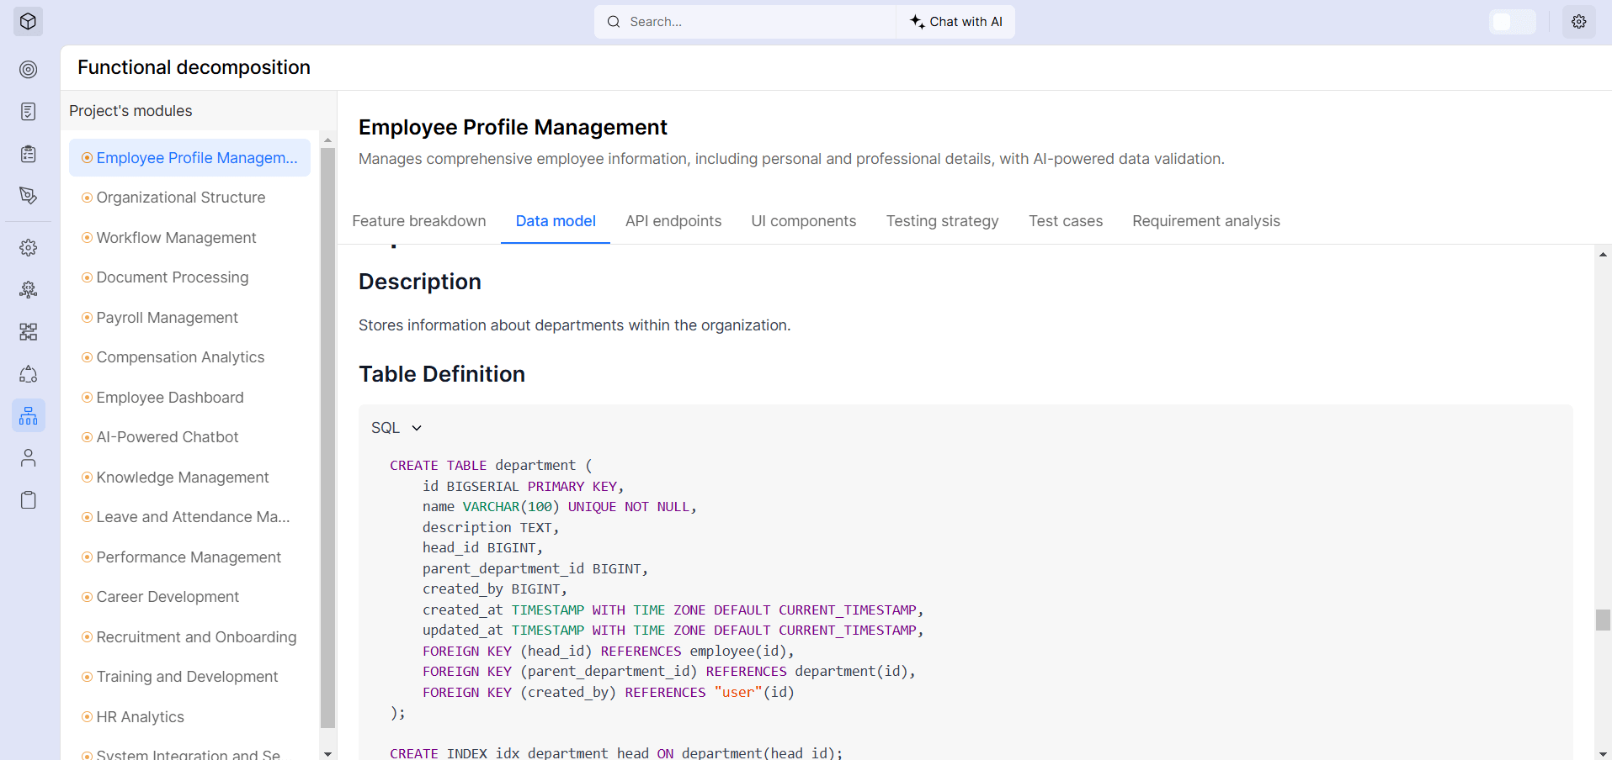Open the SQL language dropdown
1612x760 pixels.
pos(397,428)
